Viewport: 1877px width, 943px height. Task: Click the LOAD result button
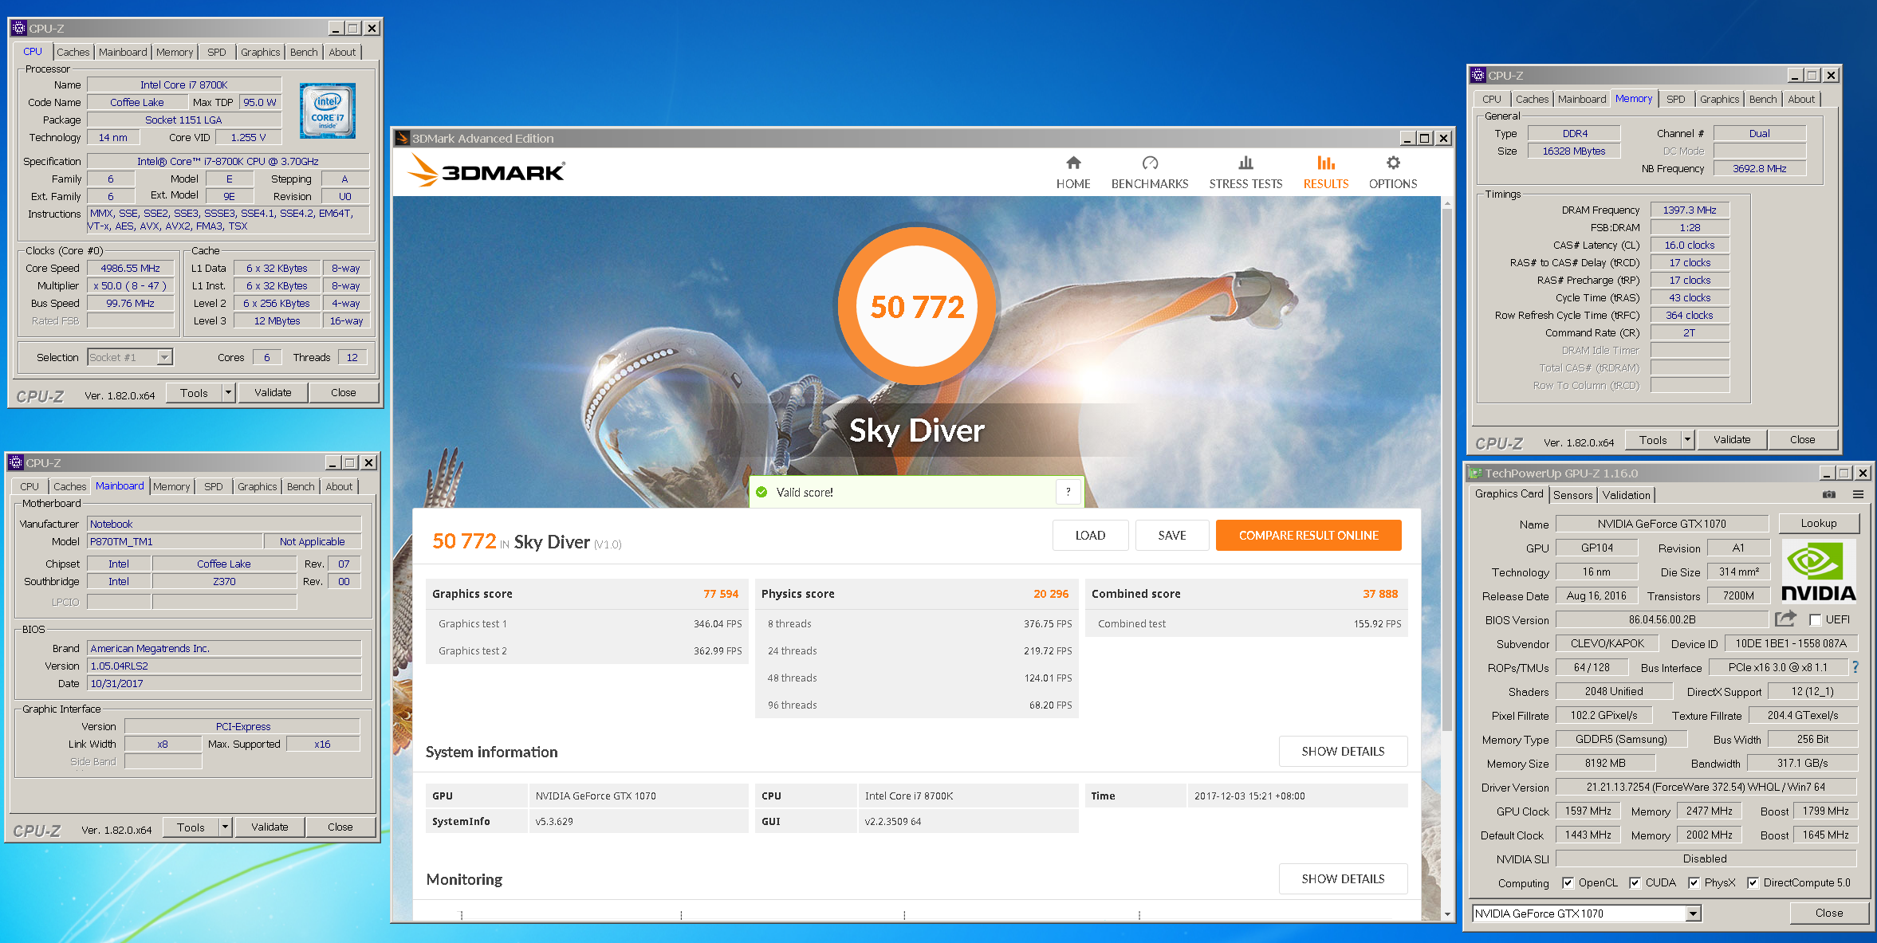(1090, 536)
